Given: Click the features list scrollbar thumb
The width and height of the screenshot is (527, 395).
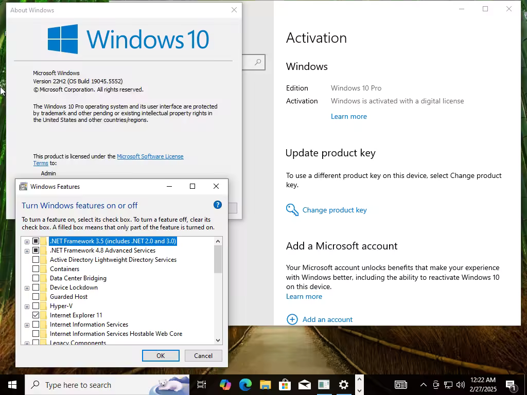Looking at the screenshot, I should [x=218, y=259].
